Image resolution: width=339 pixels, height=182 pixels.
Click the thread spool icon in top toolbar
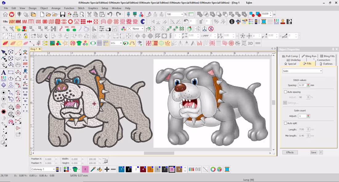pos(264,22)
